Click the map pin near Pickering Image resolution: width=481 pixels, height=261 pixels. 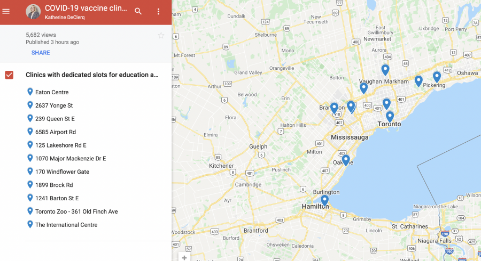437,76
